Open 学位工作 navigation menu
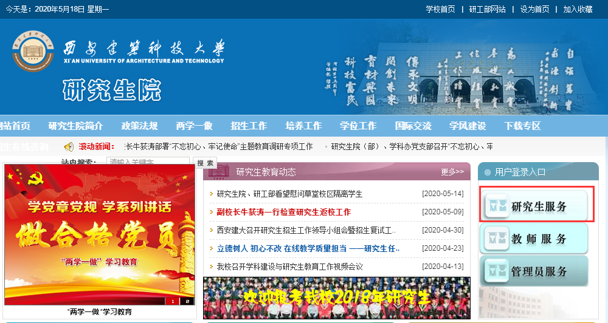608x323 pixels. 358,126
